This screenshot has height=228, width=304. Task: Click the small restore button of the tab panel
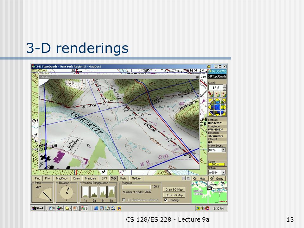tap(188, 178)
